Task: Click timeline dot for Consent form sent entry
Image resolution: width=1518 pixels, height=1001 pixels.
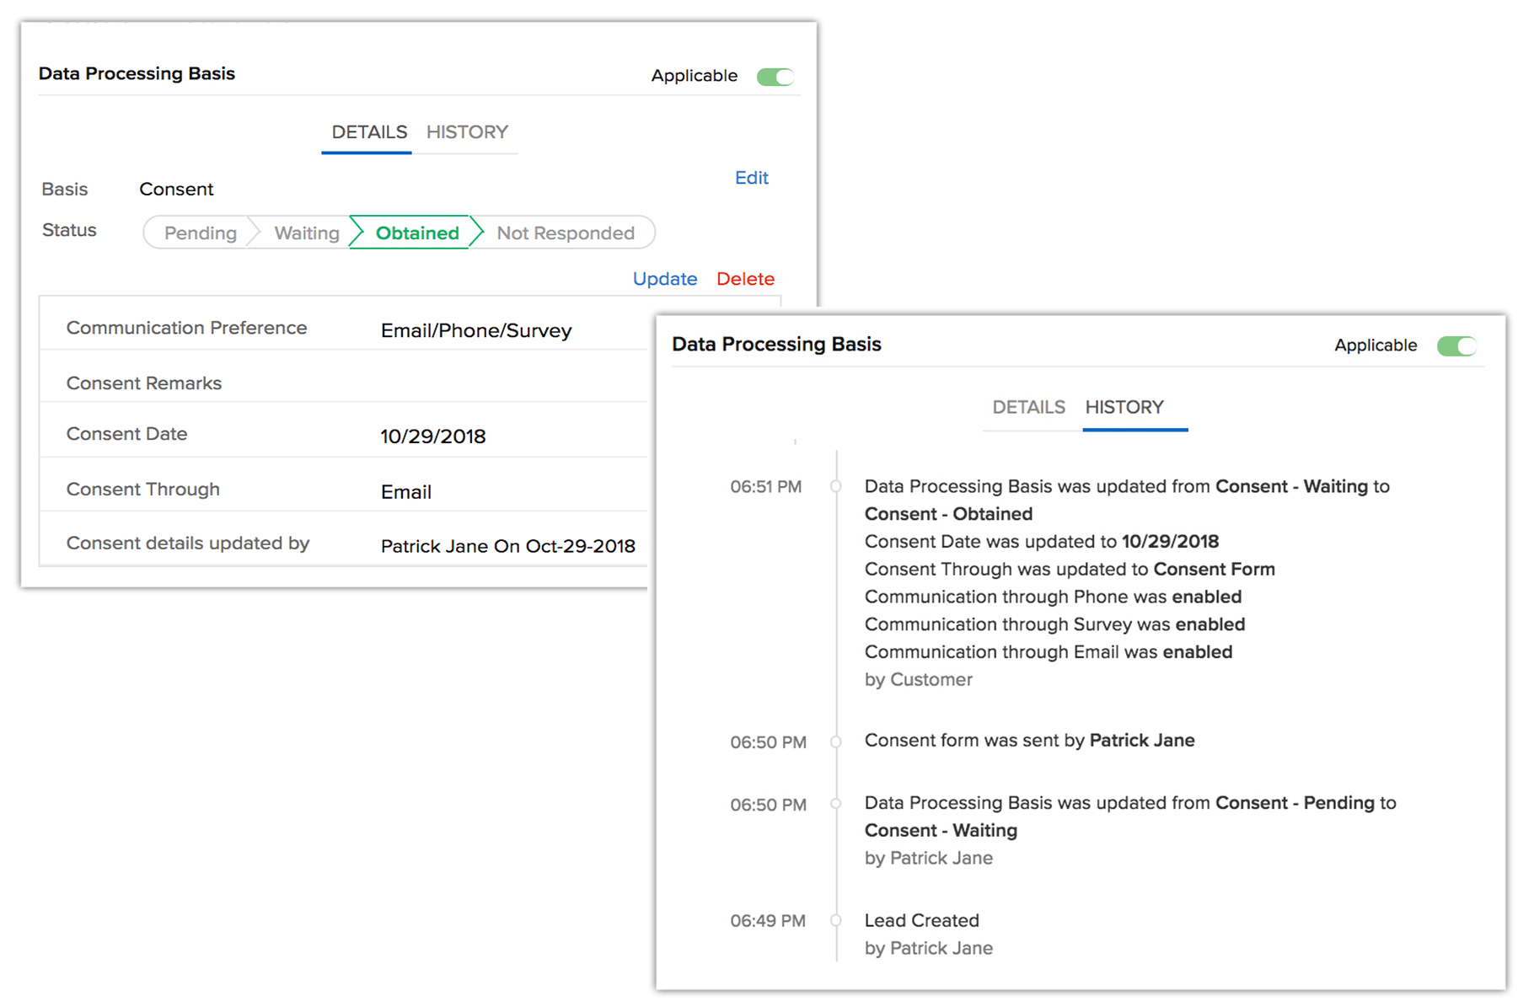Action: point(836,741)
